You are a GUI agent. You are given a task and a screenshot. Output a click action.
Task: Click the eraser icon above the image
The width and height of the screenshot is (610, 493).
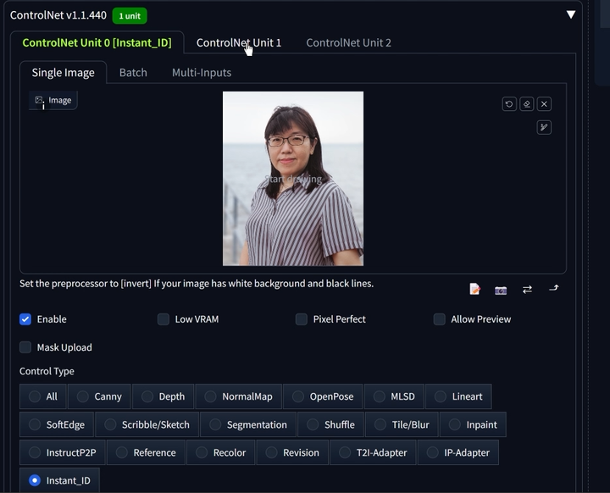[526, 104]
